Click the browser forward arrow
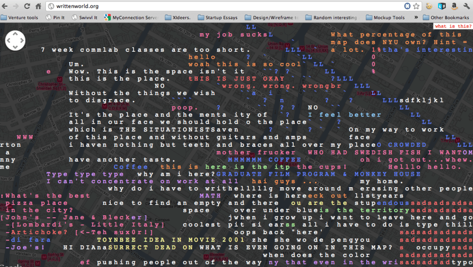 (16, 6)
